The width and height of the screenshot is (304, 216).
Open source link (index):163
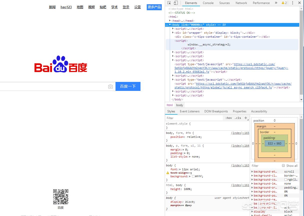pos(240,165)
